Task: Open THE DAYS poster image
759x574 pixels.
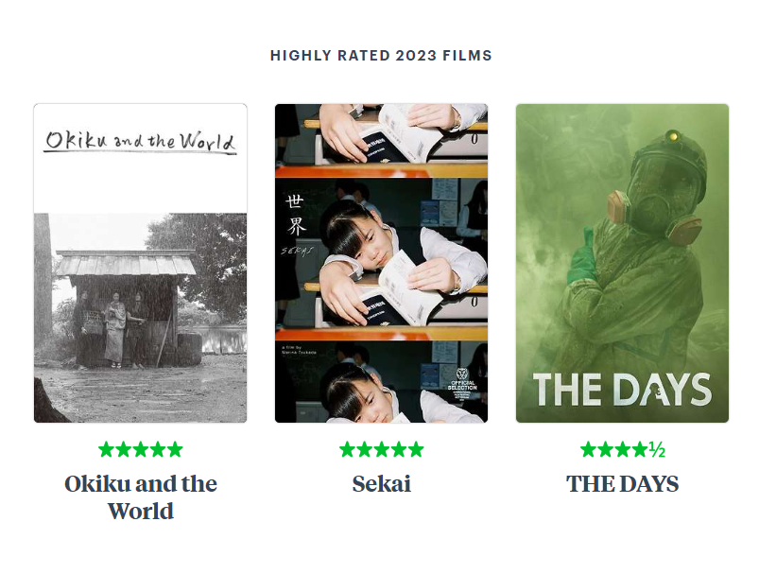Action: tap(622, 263)
